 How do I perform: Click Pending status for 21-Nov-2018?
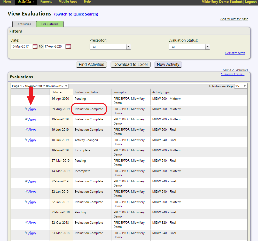tap(80, 212)
